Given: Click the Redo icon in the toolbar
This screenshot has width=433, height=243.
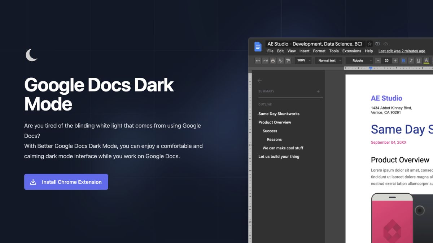Looking at the screenshot, I should (265, 60).
